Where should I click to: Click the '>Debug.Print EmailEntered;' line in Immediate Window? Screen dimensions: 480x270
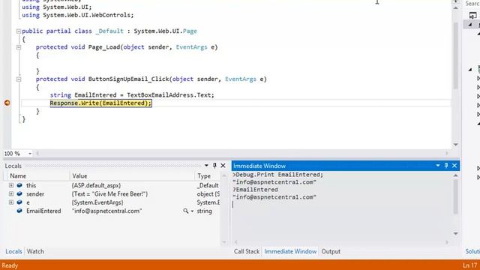[x=278, y=175]
